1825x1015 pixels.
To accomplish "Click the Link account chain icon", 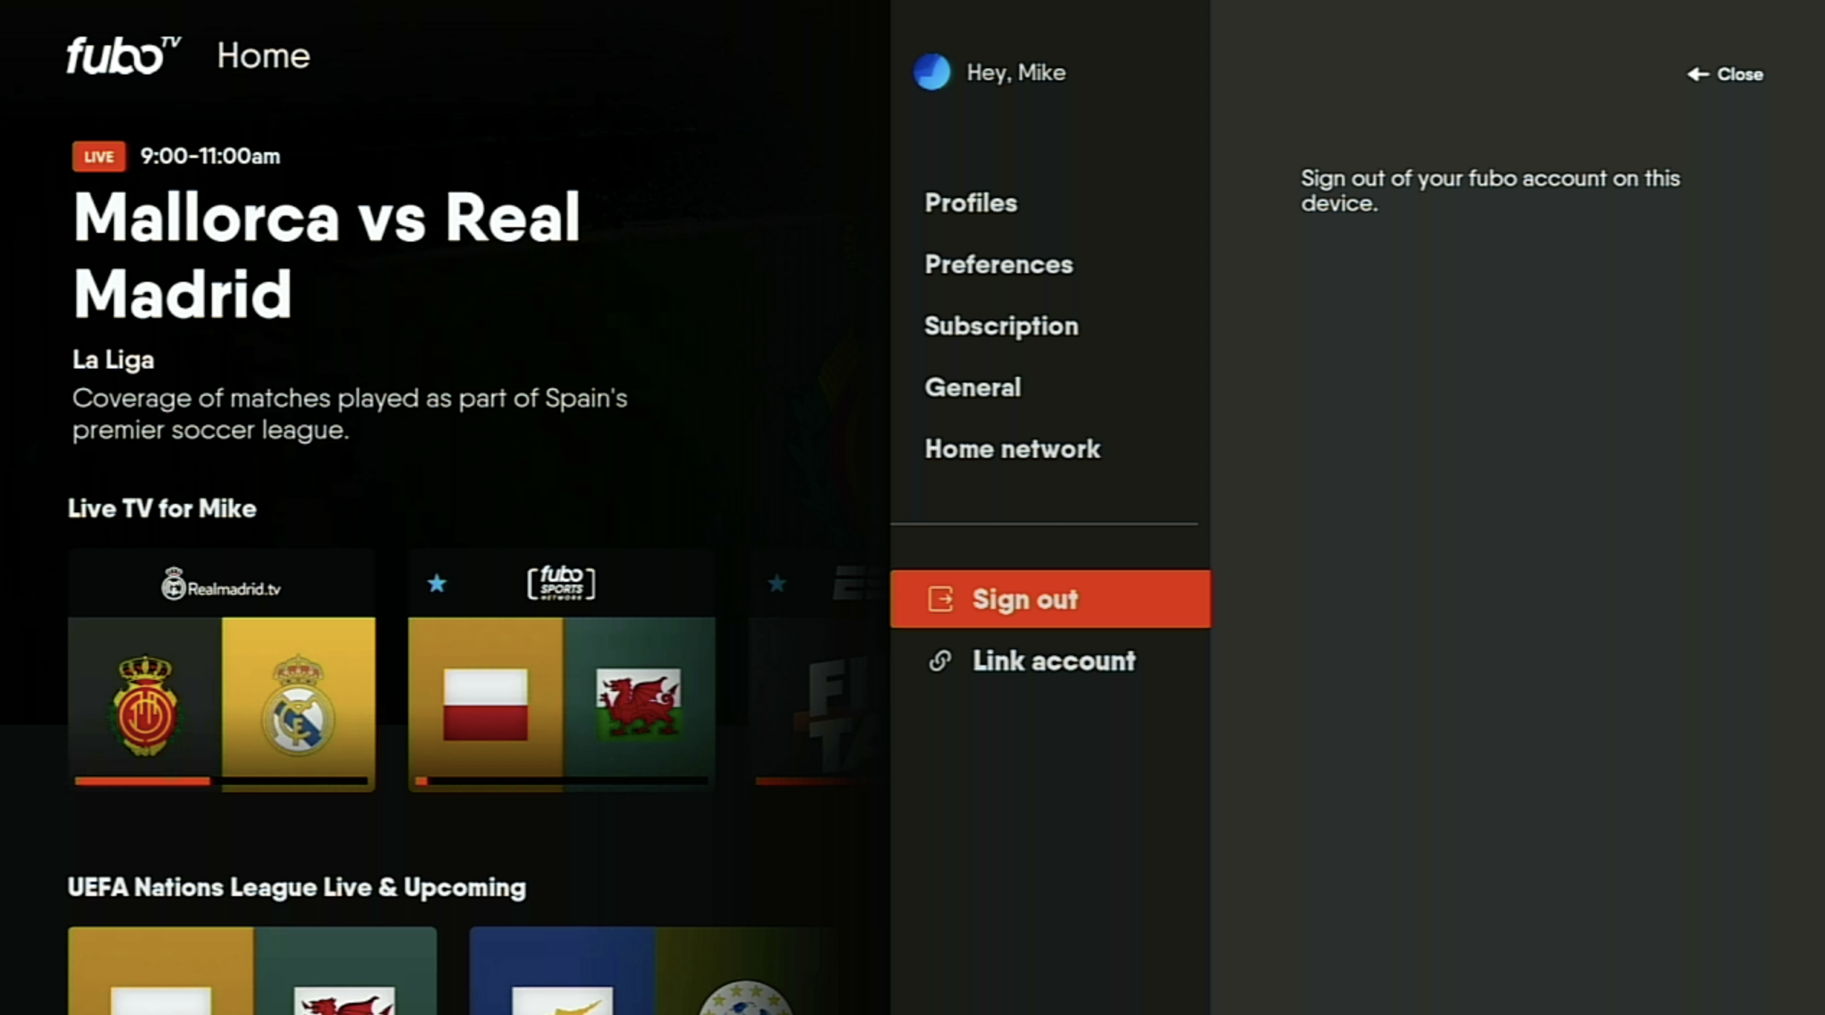I will click(940, 660).
